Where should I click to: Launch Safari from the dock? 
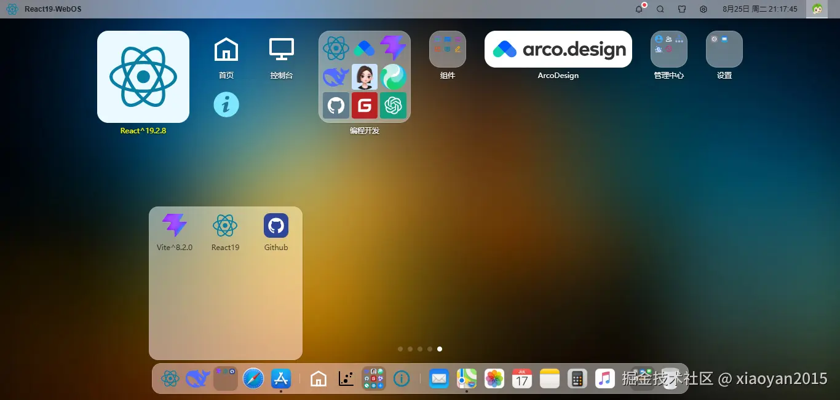coord(253,378)
